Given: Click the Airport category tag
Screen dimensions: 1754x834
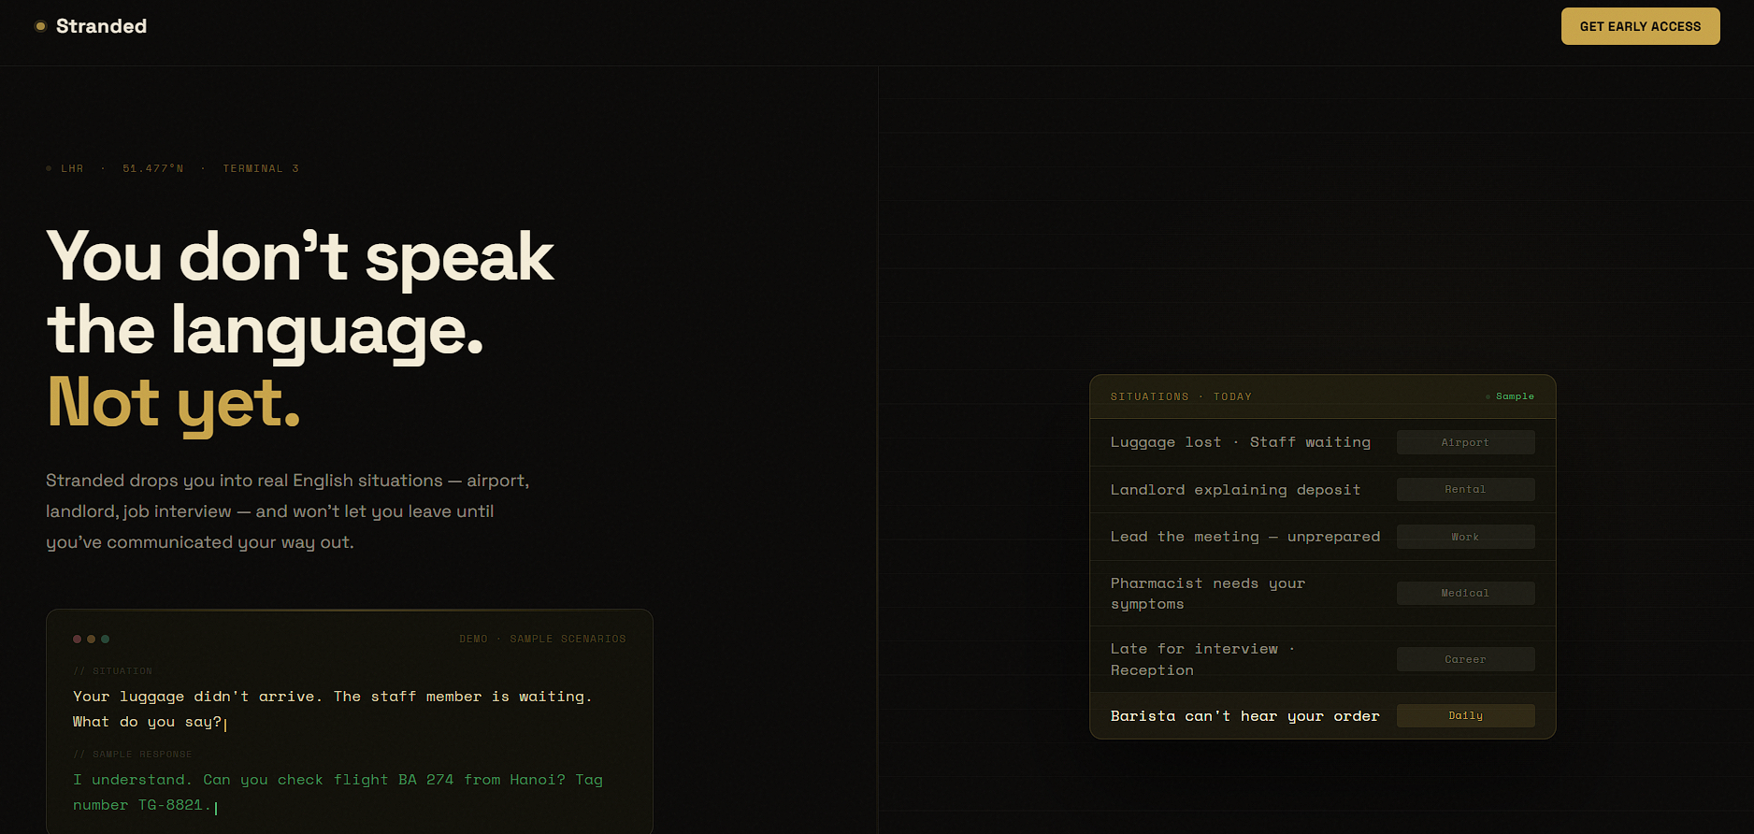Looking at the screenshot, I should pos(1465,442).
